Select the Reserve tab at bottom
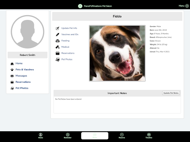Viewport: 190px width, 142px height. (x=122, y=136)
